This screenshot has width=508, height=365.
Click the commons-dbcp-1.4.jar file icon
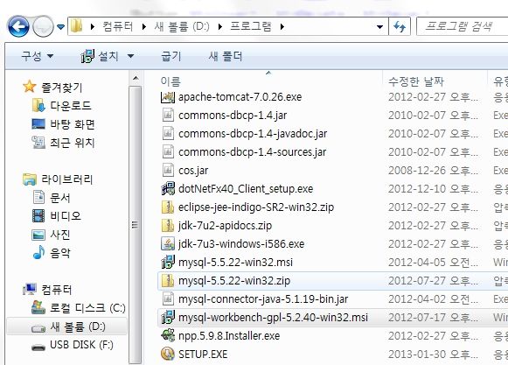(168, 116)
